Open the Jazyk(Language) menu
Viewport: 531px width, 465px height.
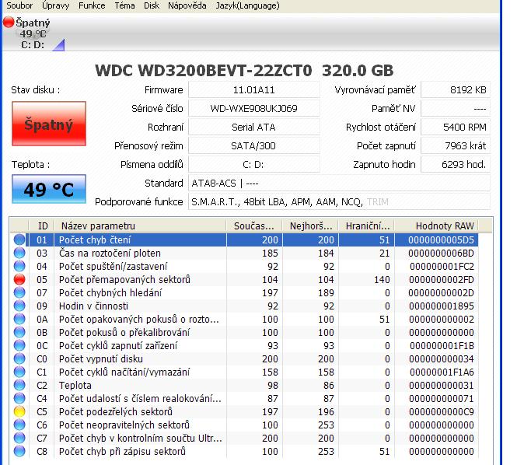tap(247, 5)
